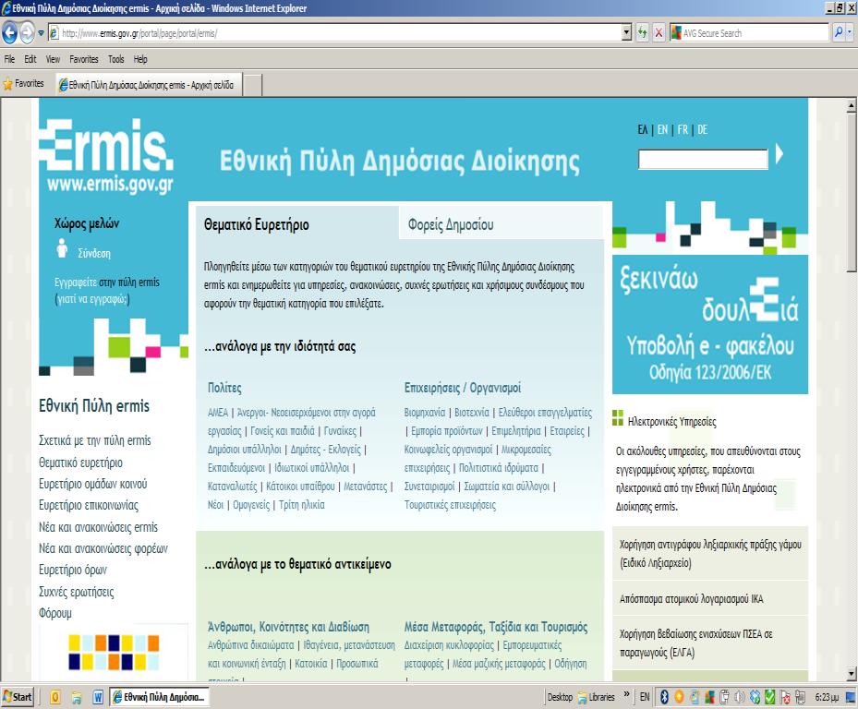
Task: Launch Outlook from quick launch
Action: click(54, 697)
